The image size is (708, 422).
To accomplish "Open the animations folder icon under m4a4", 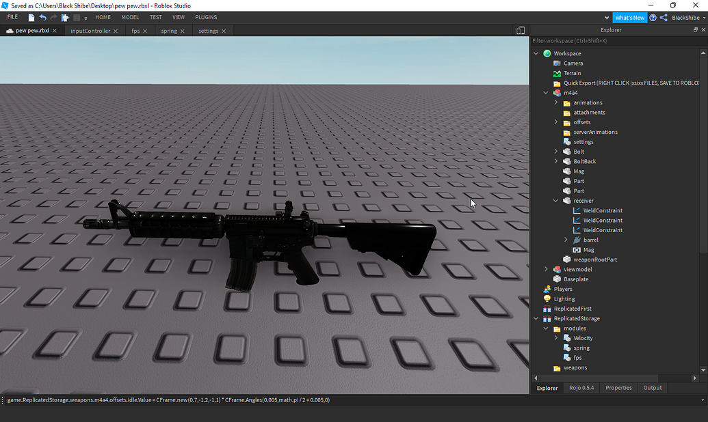I will tap(566, 102).
